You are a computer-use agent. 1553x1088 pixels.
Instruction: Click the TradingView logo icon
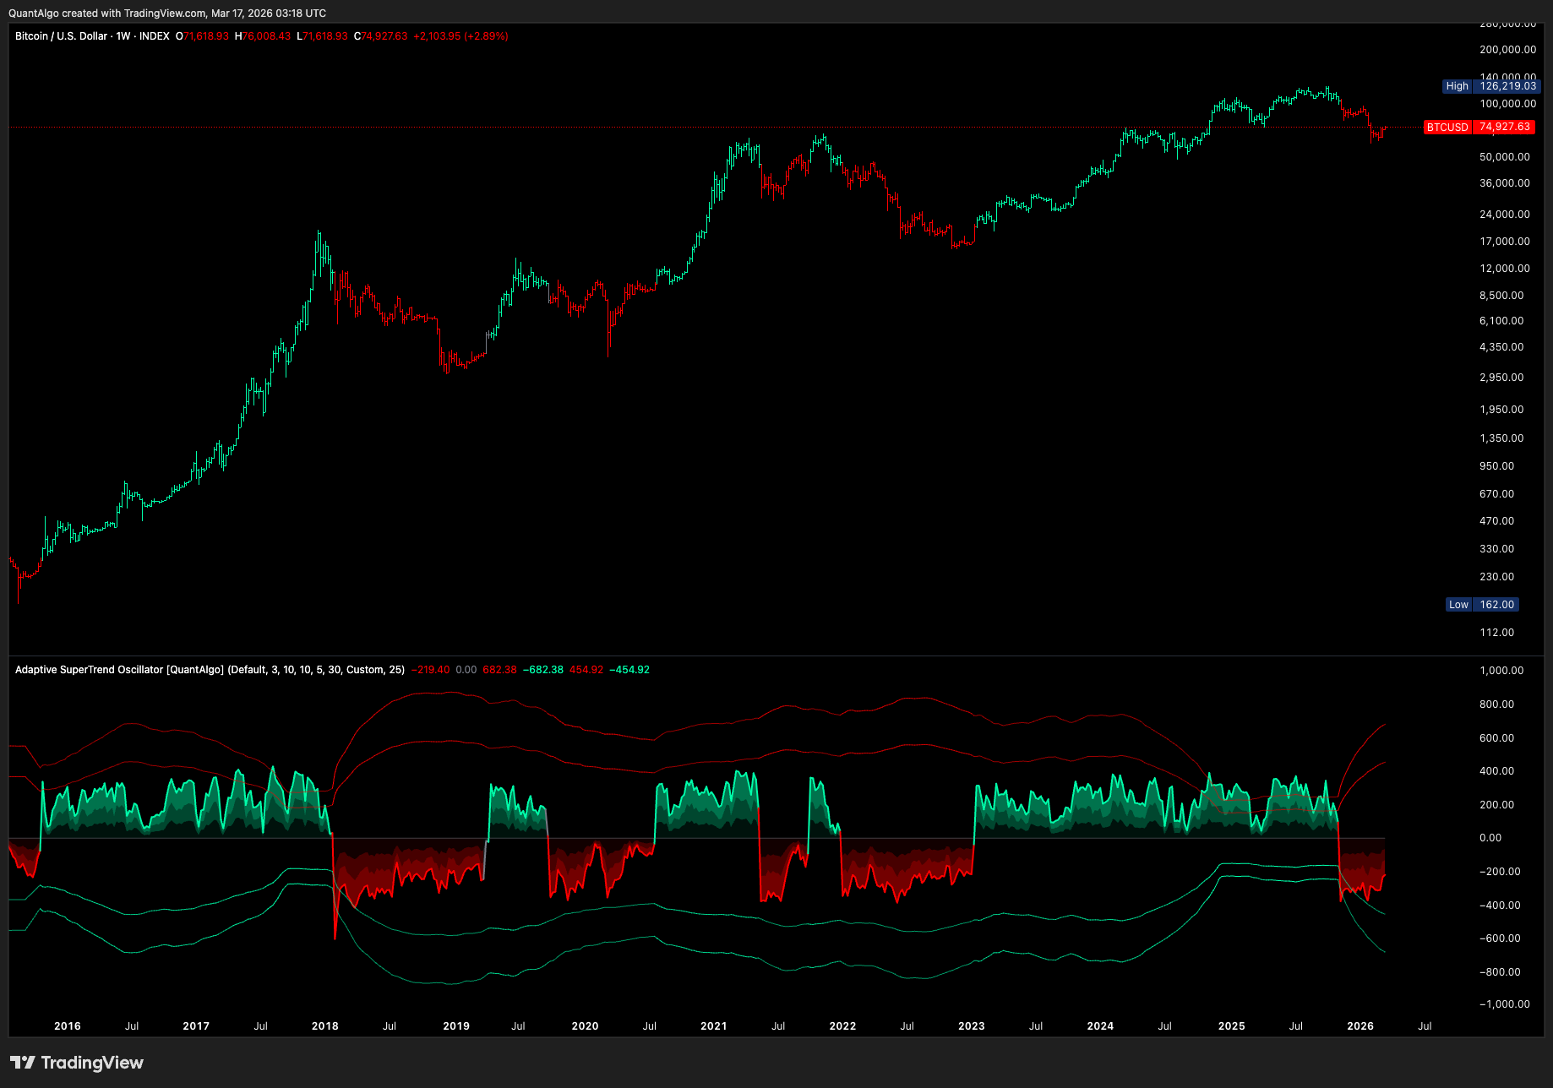pos(23,1063)
